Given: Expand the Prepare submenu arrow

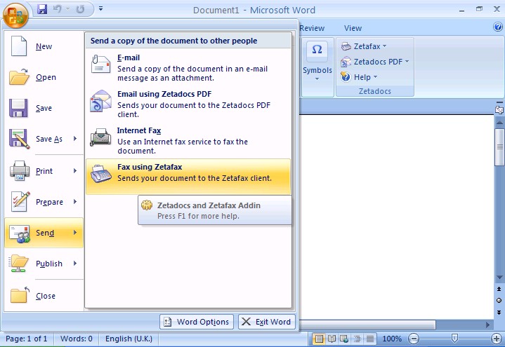Looking at the screenshot, I should click(75, 202).
